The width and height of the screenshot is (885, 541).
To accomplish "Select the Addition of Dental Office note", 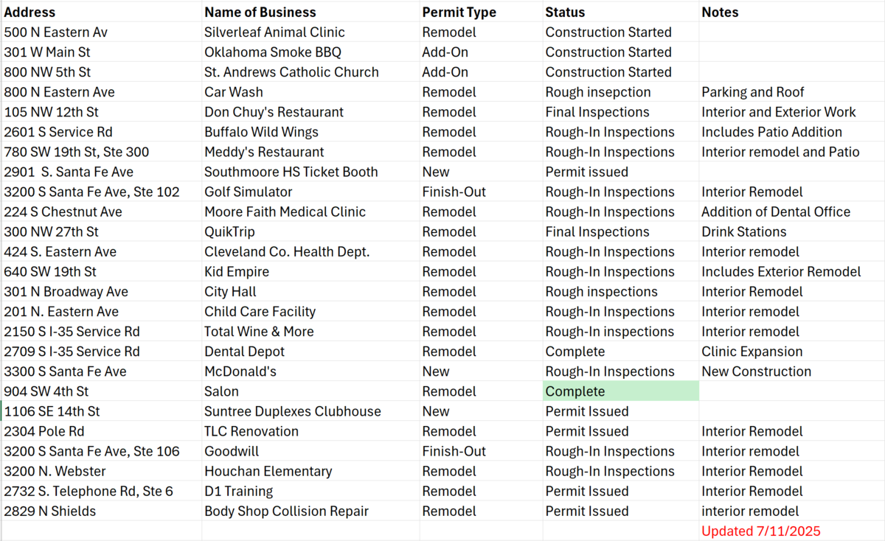I will [792, 212].
